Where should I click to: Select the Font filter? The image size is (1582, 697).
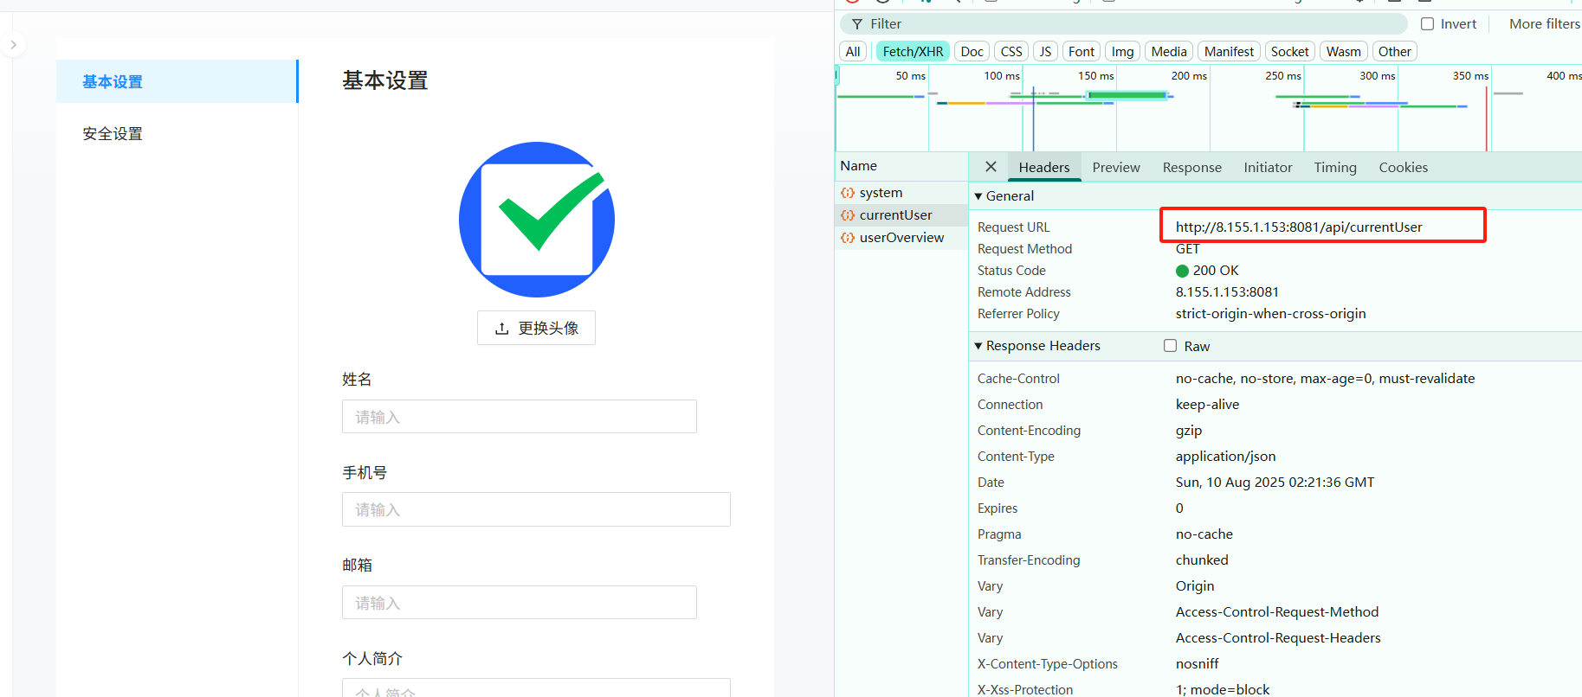[1082, 52]
